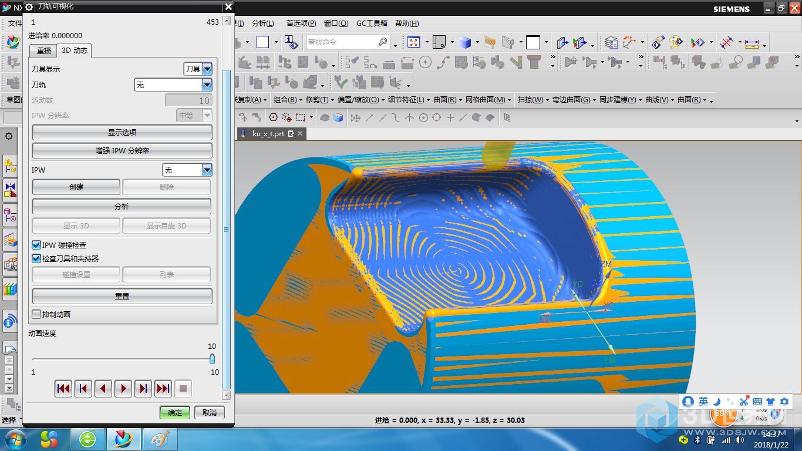Screen dimensions: 802x451
Task: Click 创建 IPW button
Action: pyautogui.click(x=76, y=187)
